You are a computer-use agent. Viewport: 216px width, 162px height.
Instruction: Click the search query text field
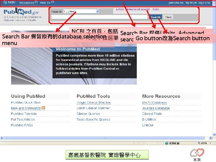(99, 17)
